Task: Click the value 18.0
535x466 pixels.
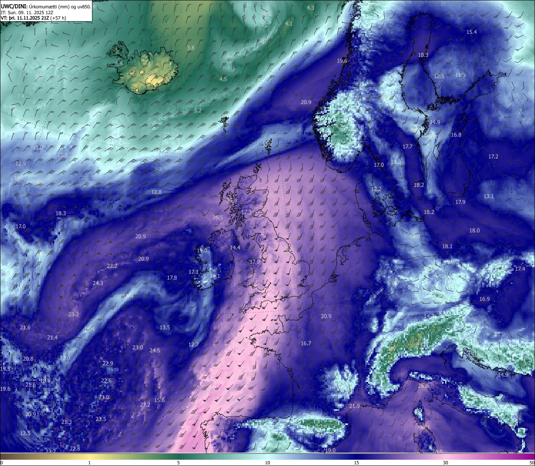Action: point(474,231)
